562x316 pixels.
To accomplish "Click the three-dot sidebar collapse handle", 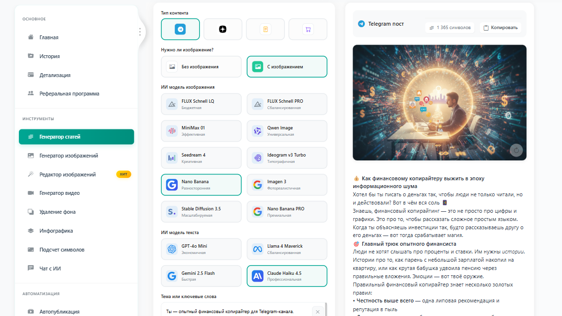I will point(140,32).
